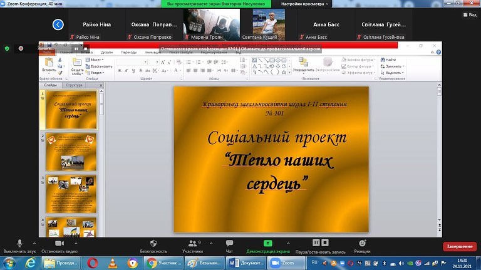Image resolution: width=481 pixels, height=270 pixels.
Task: Click the Cut scissors icon
Action: [x=60, y=60]
